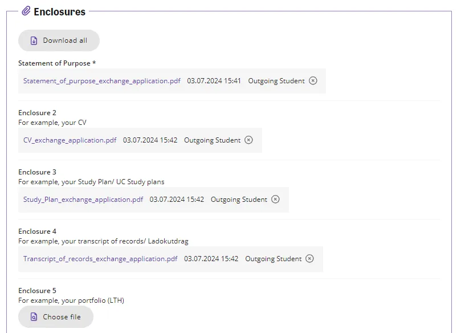The image size is (457, 333).
Task: Click Choose file under Enclosure 5
Action: (x=55, y=316)
